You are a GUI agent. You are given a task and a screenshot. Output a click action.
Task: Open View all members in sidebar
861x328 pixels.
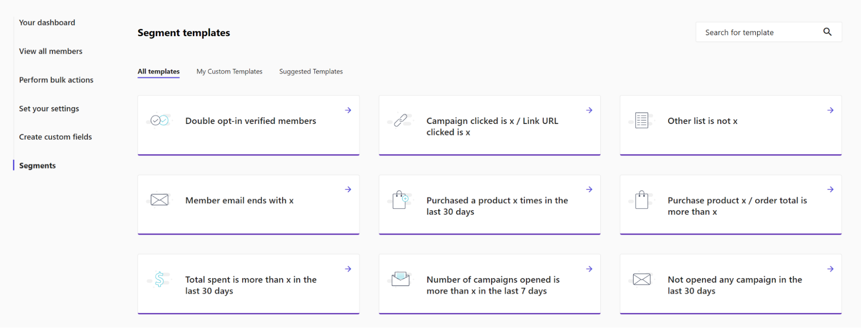pos(51,51)
